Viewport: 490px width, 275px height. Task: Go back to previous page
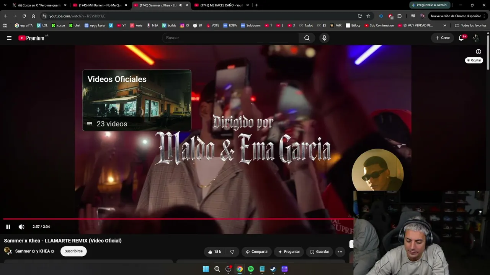tap(6, 16)
